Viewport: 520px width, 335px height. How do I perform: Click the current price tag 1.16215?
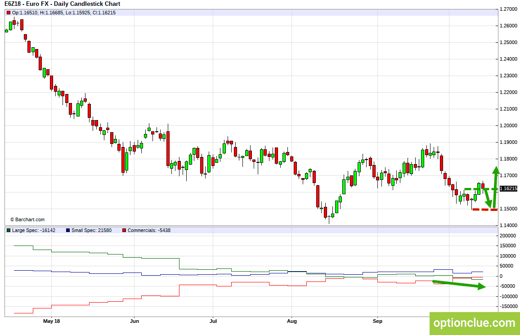point(508,189)
